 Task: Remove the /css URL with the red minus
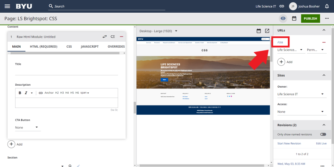324,42
